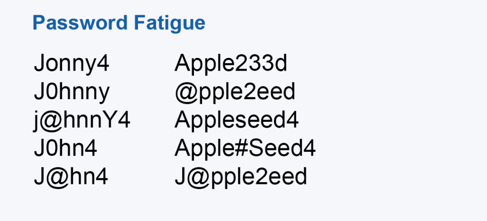Select the "Apple#Seed4" text line
This screenshot has width=487, height=221.
[x=245, y=149]
